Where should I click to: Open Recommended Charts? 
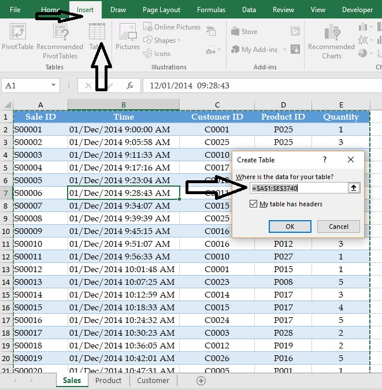(331, 41)
